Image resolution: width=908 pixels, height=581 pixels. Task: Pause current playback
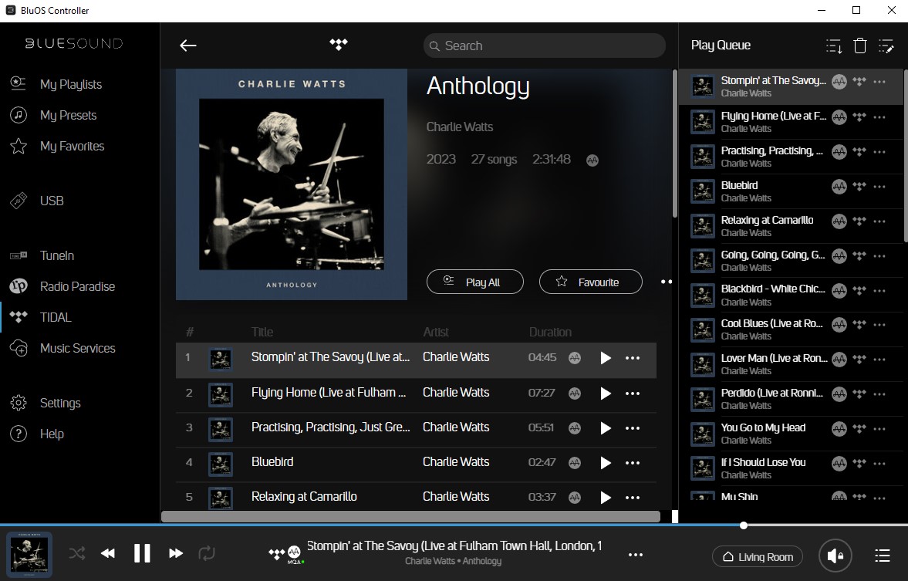(142, 553)
